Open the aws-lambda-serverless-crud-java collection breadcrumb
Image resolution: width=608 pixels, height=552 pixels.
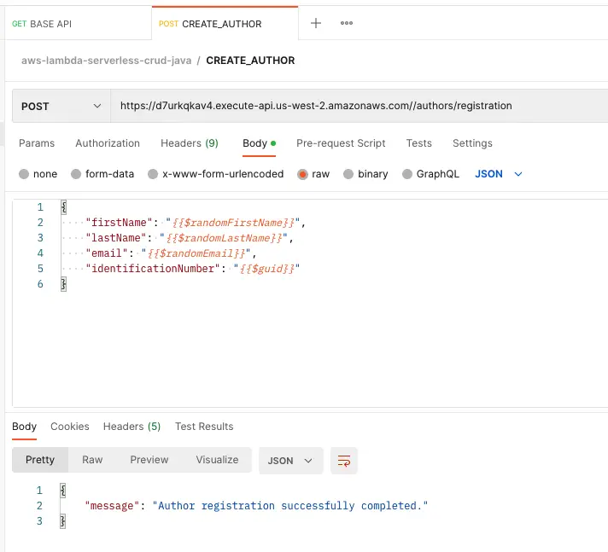106,61
